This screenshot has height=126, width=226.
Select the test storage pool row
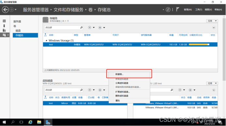130,45
